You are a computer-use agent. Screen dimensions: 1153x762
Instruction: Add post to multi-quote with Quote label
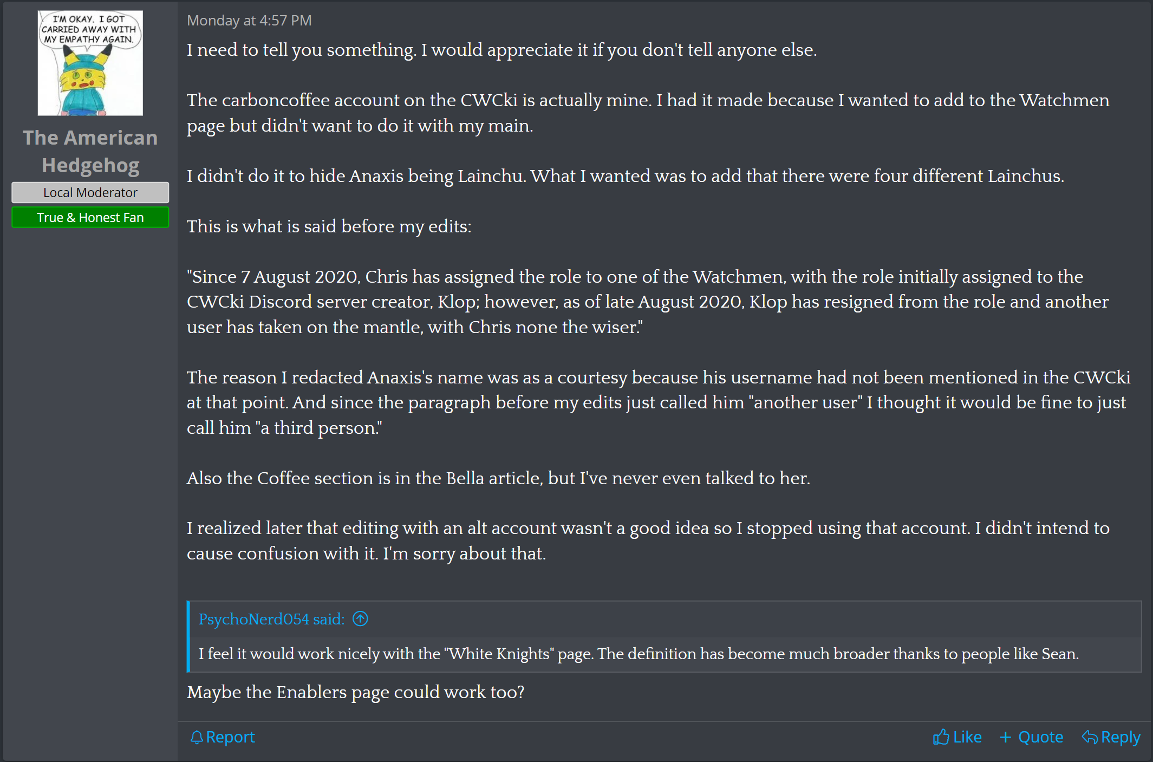[1040, 737]
